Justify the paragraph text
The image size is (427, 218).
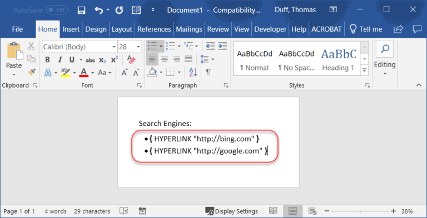[x=188, y=59]
